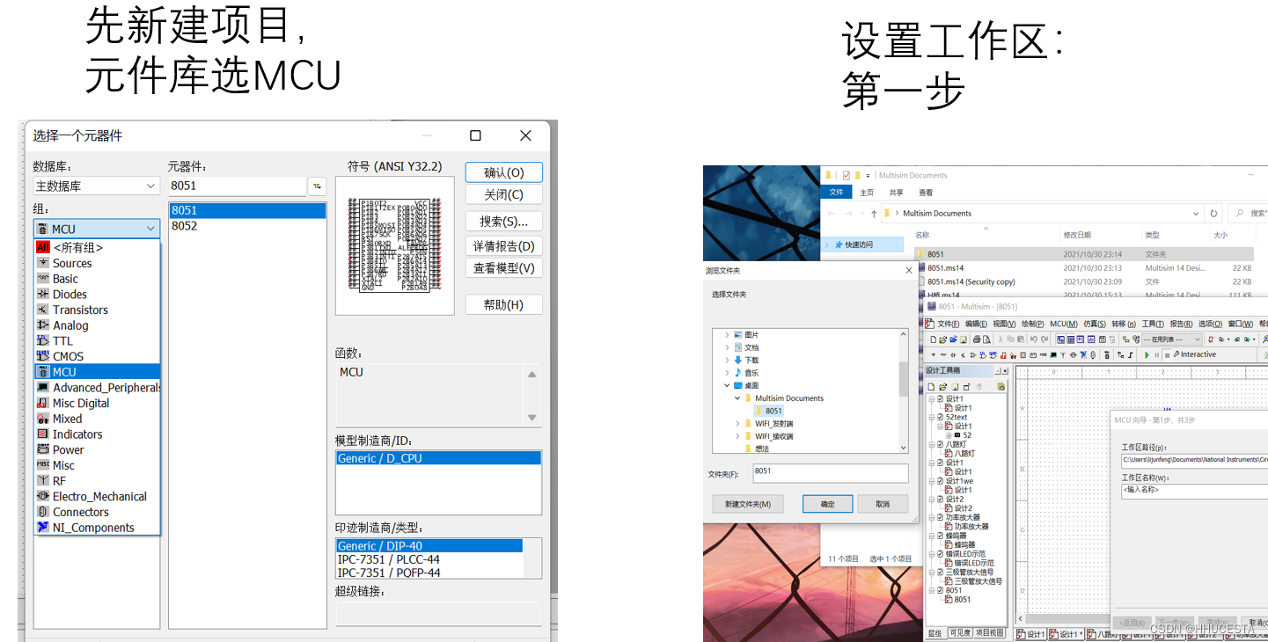Choose the RF group

click(97, 481)
